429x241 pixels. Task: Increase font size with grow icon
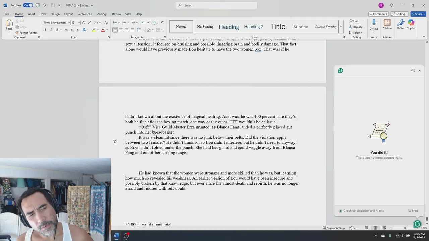point(84,23)
